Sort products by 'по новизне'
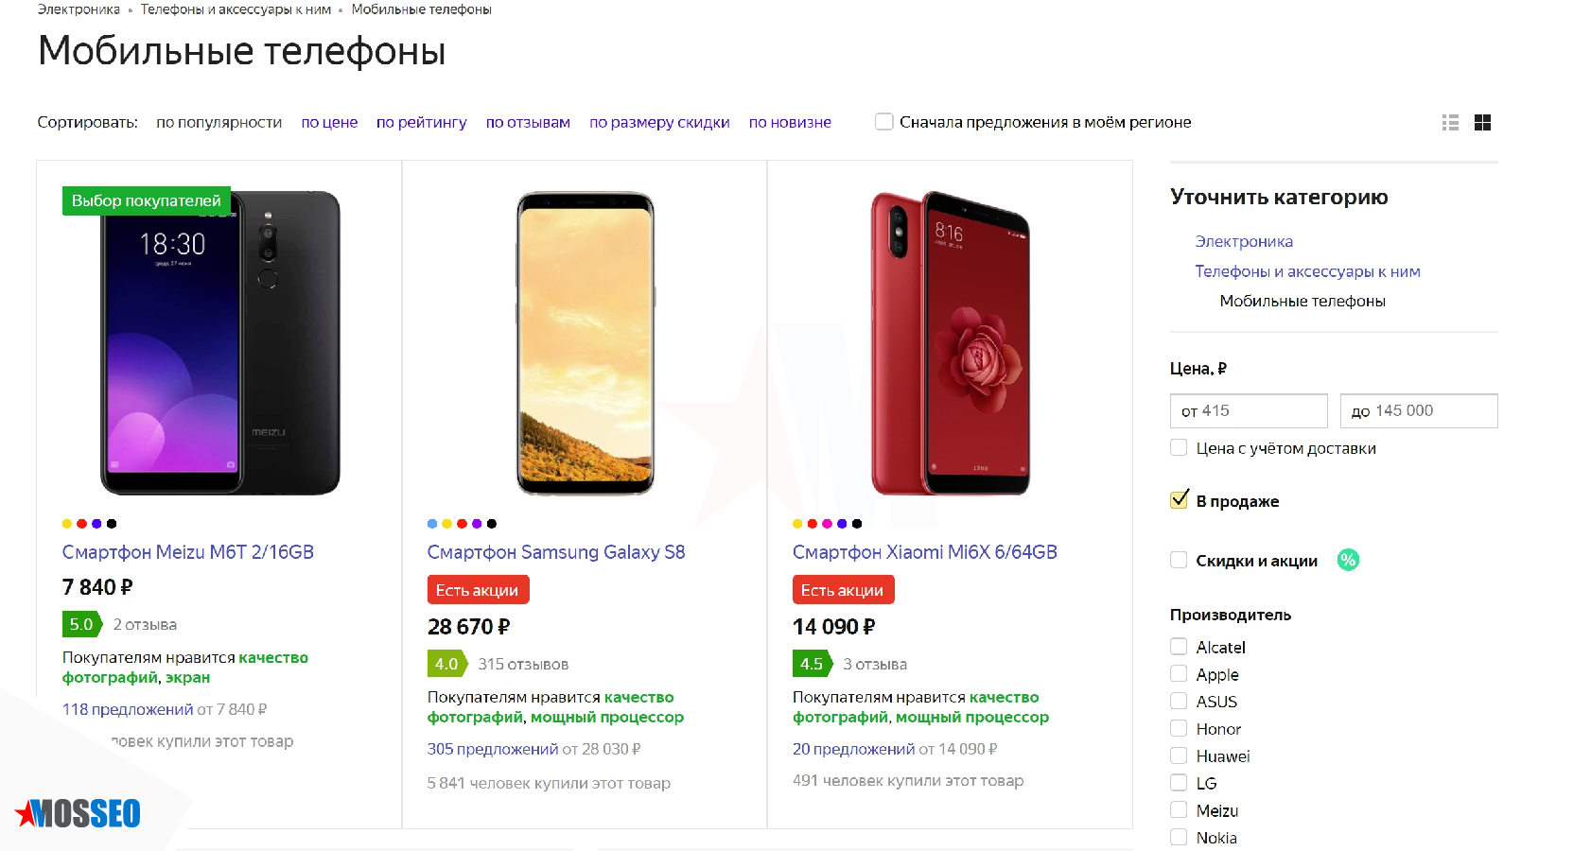Screen dimensions: 1591x851 pos(790,122)
